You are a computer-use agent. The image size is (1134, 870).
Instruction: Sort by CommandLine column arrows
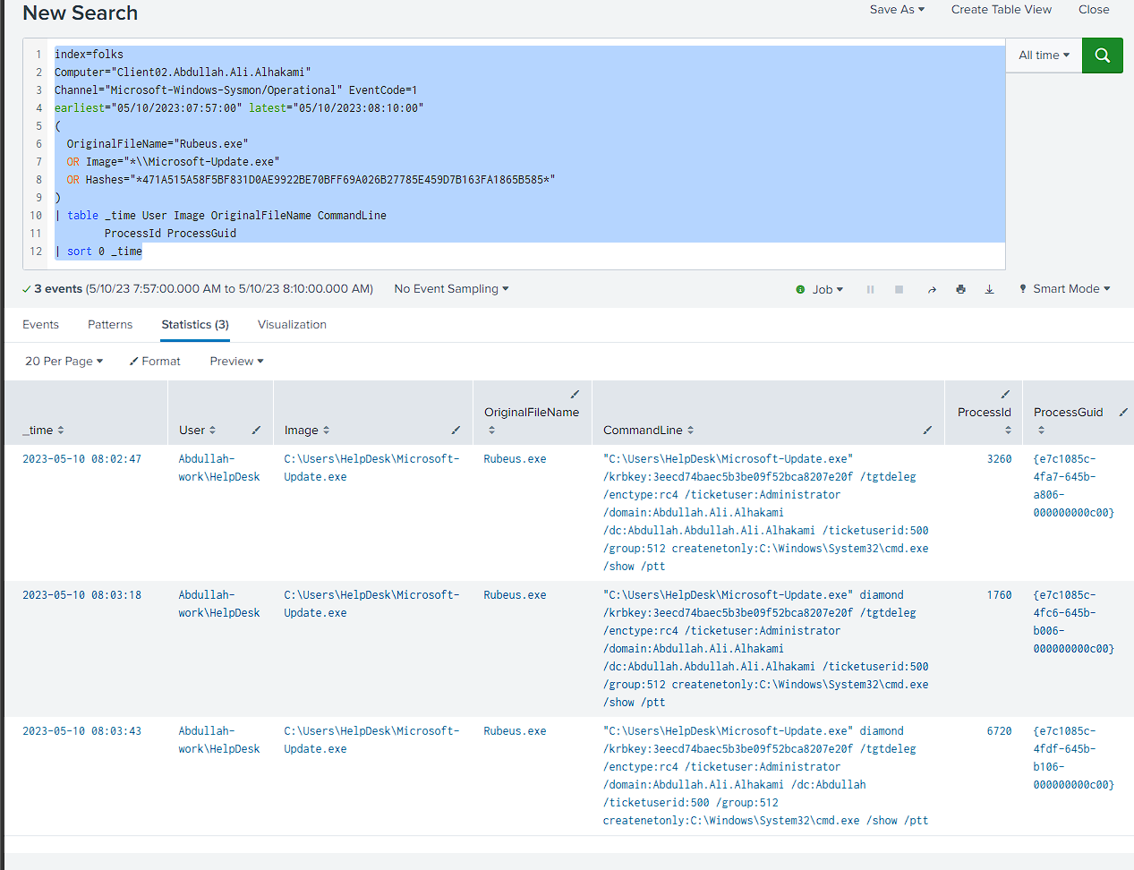coord(690,431)
